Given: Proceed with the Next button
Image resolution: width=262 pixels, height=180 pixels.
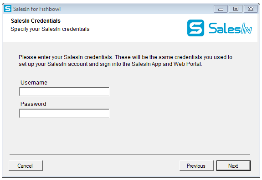Looking at the screenshot, I should click(x=233, y=165).
